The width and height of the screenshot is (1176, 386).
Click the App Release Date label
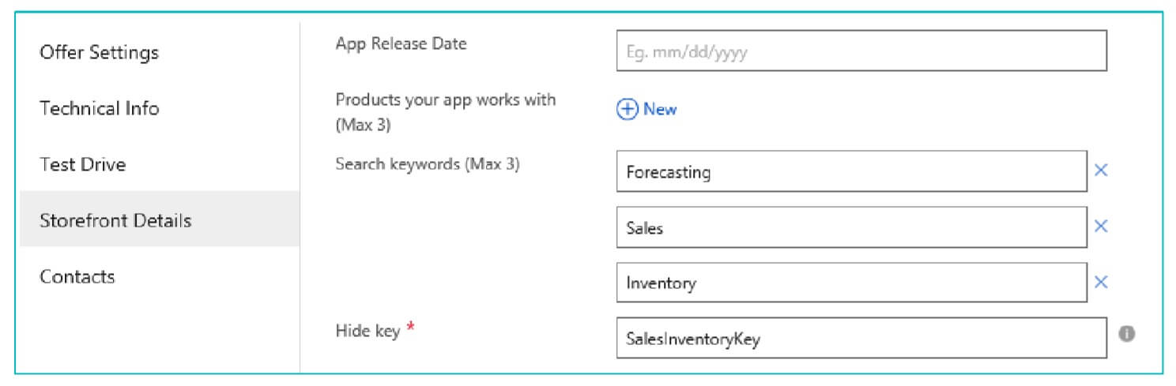click(x=401, y=43)
